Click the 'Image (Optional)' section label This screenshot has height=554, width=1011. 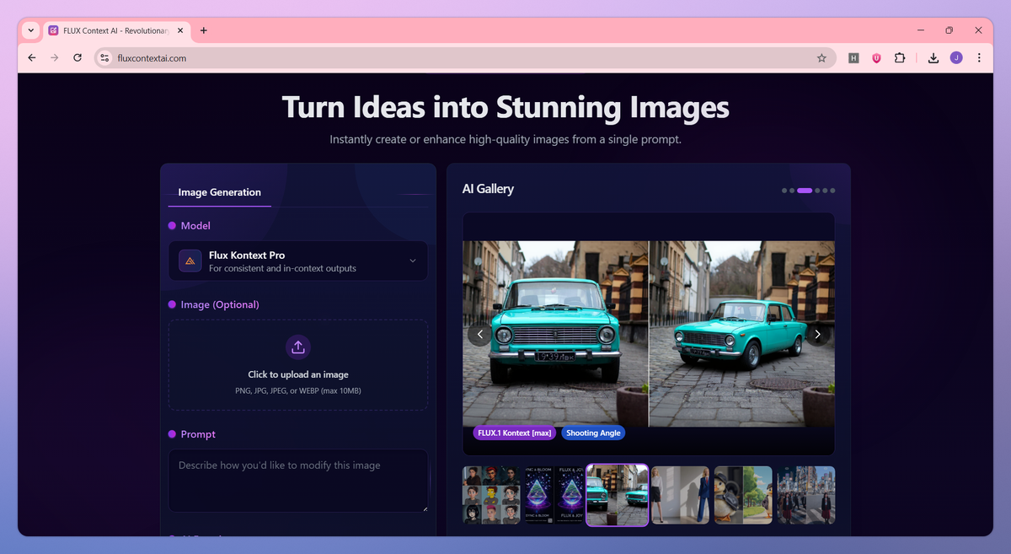coord(220,304)
